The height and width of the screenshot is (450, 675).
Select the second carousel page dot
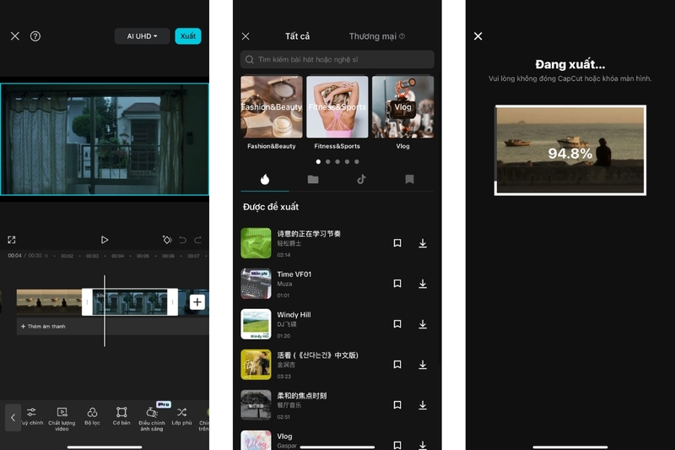[328, 162]
